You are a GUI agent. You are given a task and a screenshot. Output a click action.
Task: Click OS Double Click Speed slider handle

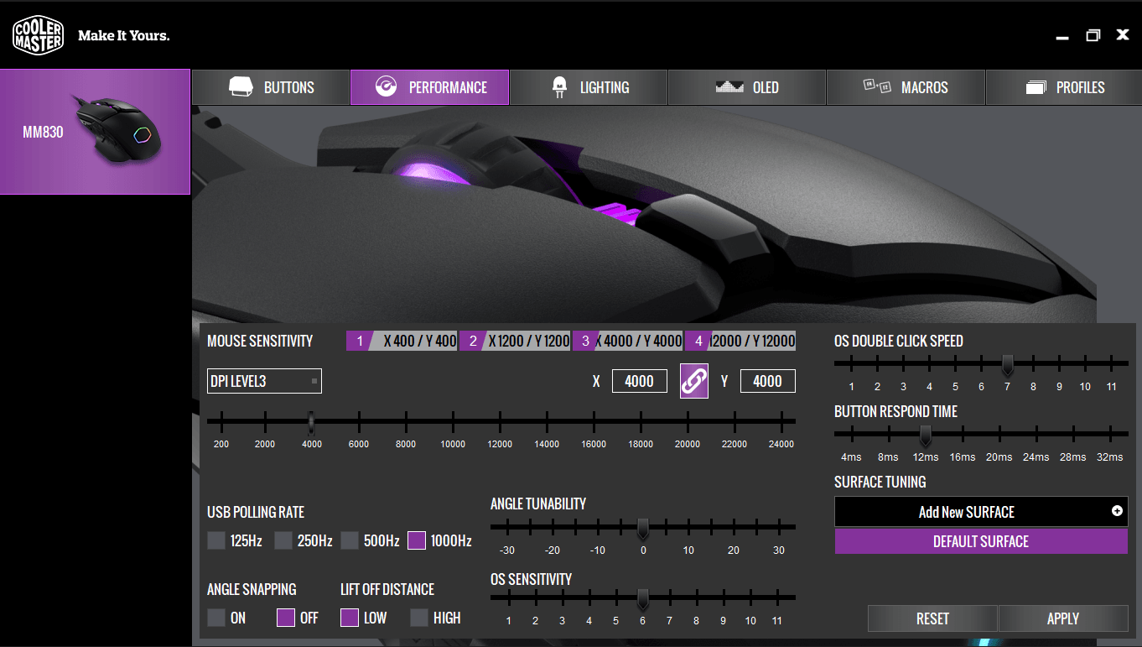click(1007, 365)
